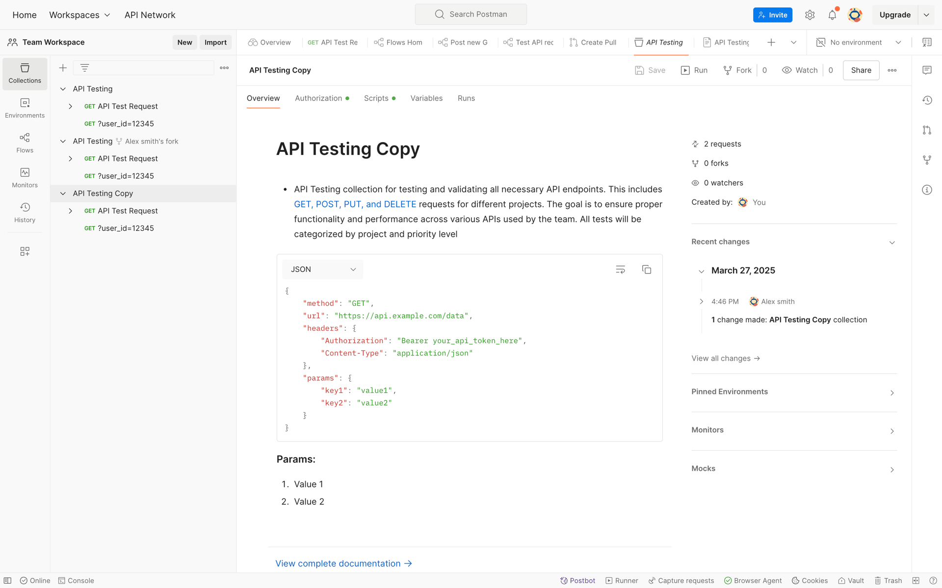Fork the API Testing Copy collection
Image resolution: width=942 pixels, height=588 pixels.
737,71
